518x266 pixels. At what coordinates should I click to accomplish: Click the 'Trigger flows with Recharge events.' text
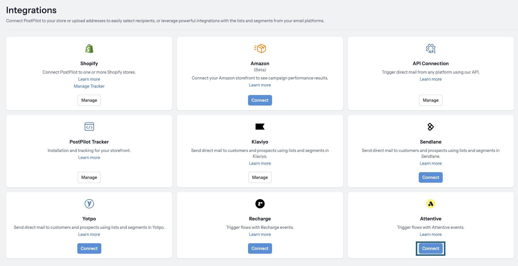[260, 227]
